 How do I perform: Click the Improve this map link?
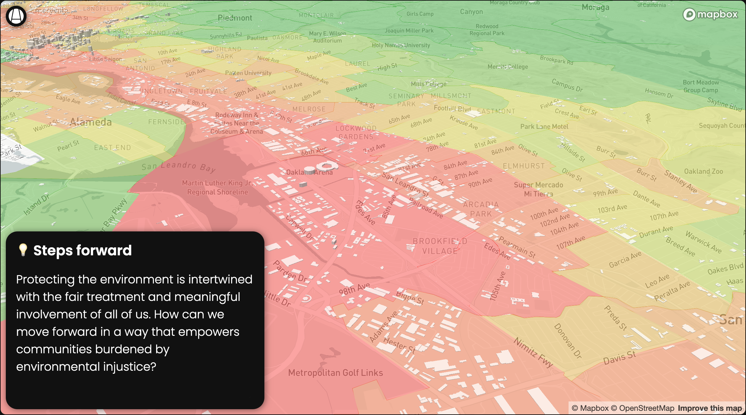click(x=709, y=408)
